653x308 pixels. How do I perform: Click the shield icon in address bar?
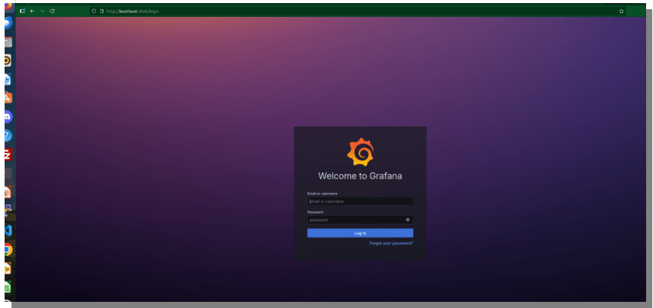coord(94,11)
